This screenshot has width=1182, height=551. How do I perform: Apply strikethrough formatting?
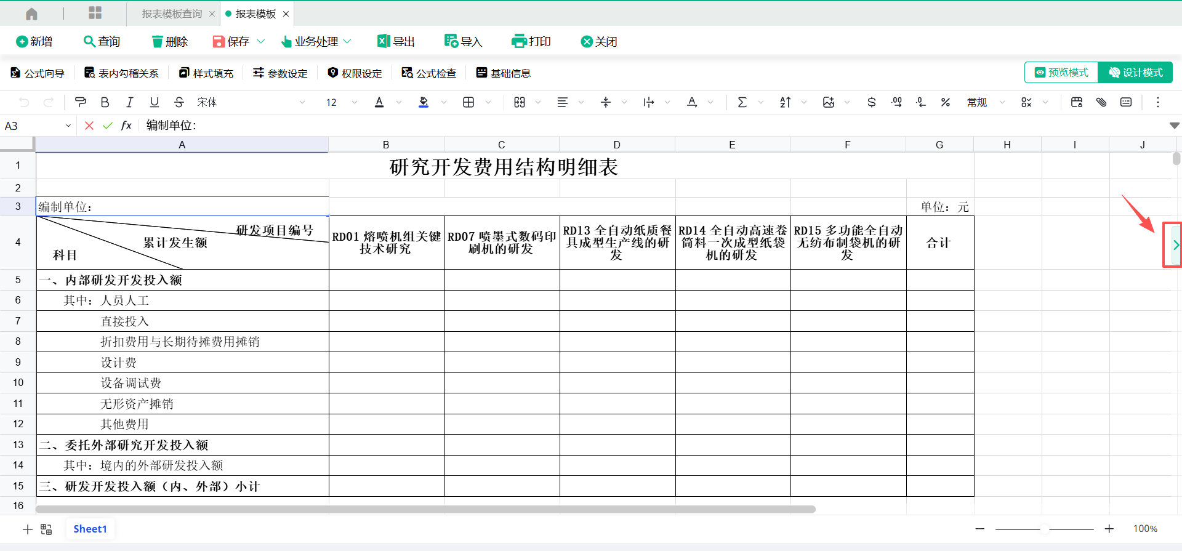coord(179,102)
